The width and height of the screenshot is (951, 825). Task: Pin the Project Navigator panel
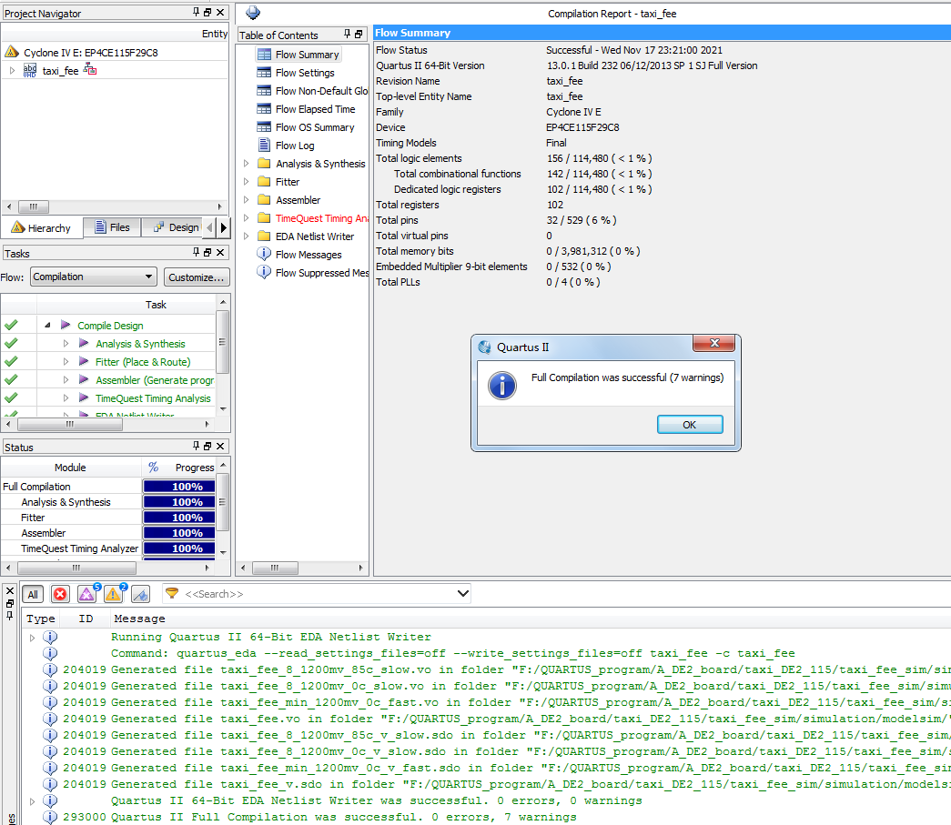tap(197, 13)
